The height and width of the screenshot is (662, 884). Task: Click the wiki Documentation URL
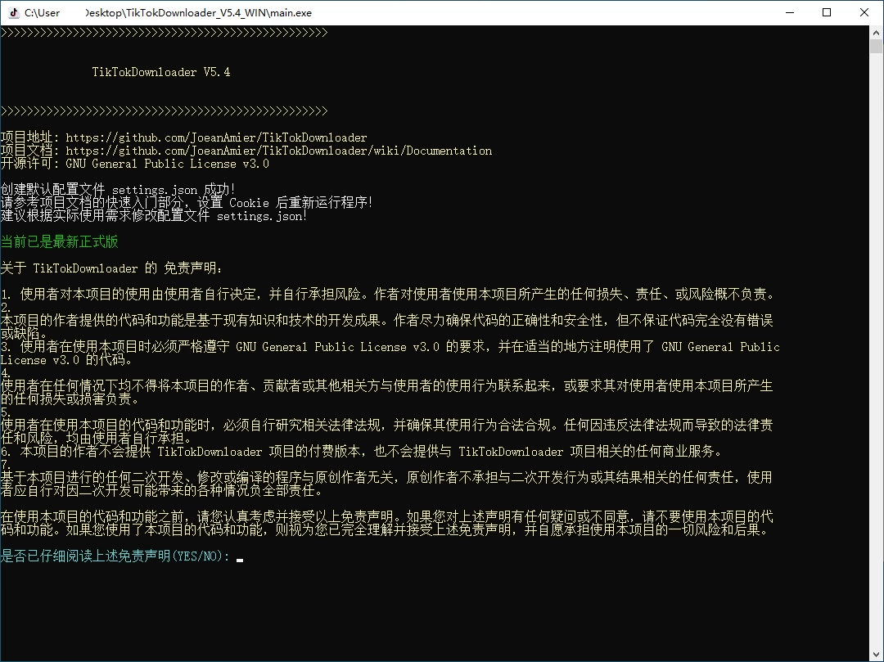tap(278, 151)
